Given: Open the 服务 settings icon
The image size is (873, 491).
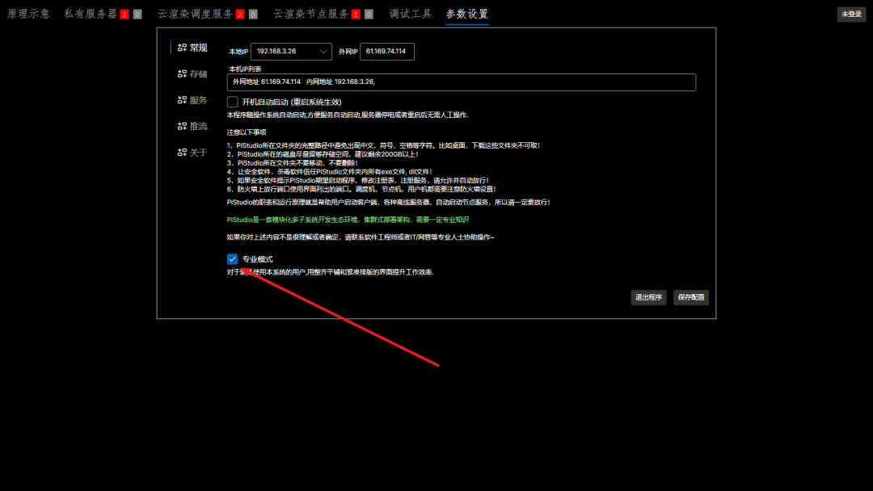Looking at the screenshot, I should (182, 100).
